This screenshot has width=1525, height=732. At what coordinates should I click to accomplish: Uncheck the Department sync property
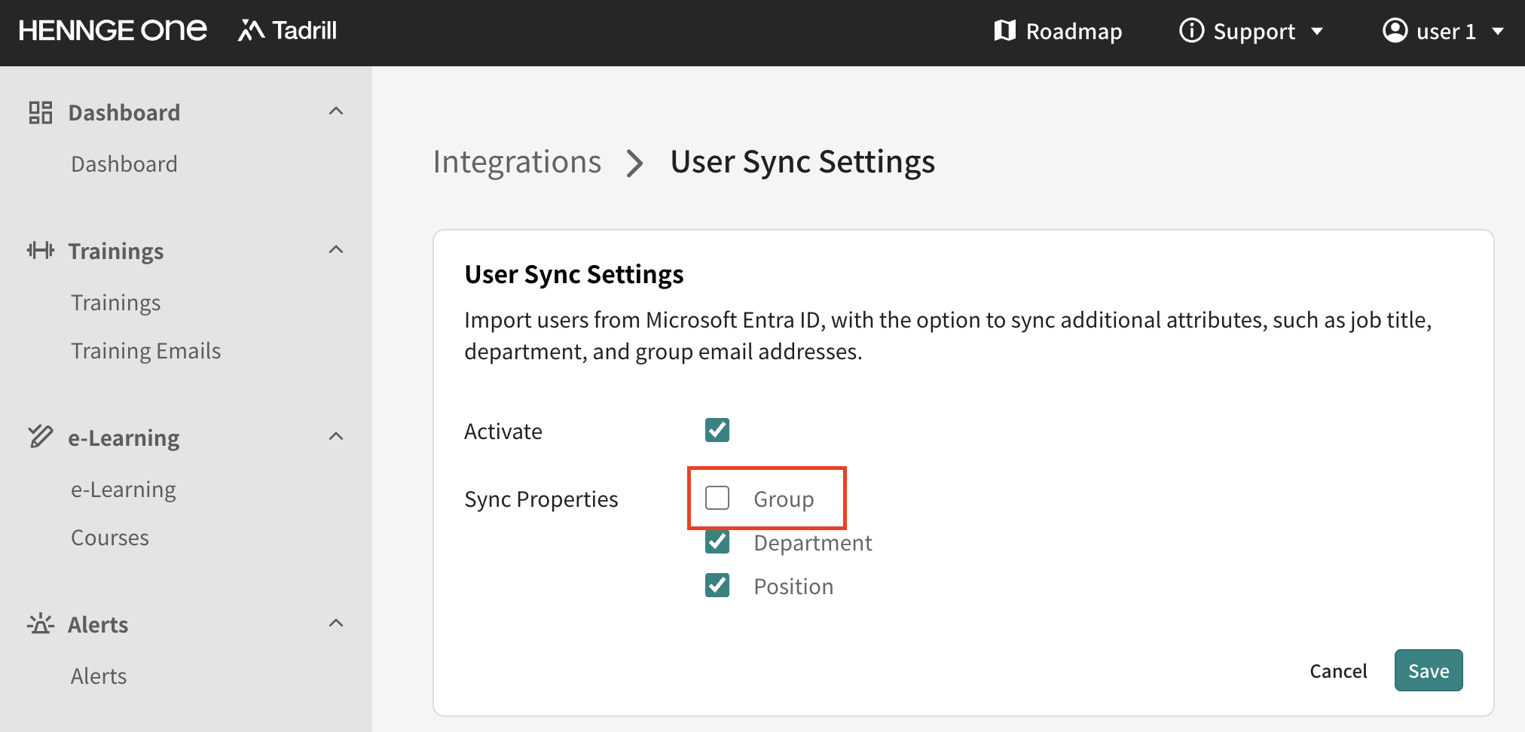point(717,541)
